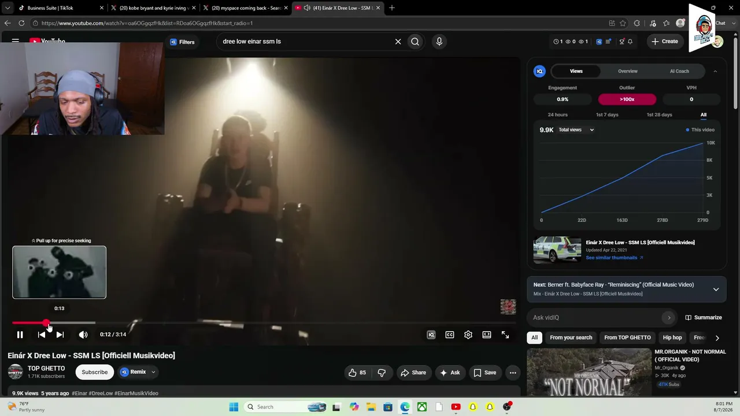Select From TOP GHETTO chip

[x=627, y=337]
